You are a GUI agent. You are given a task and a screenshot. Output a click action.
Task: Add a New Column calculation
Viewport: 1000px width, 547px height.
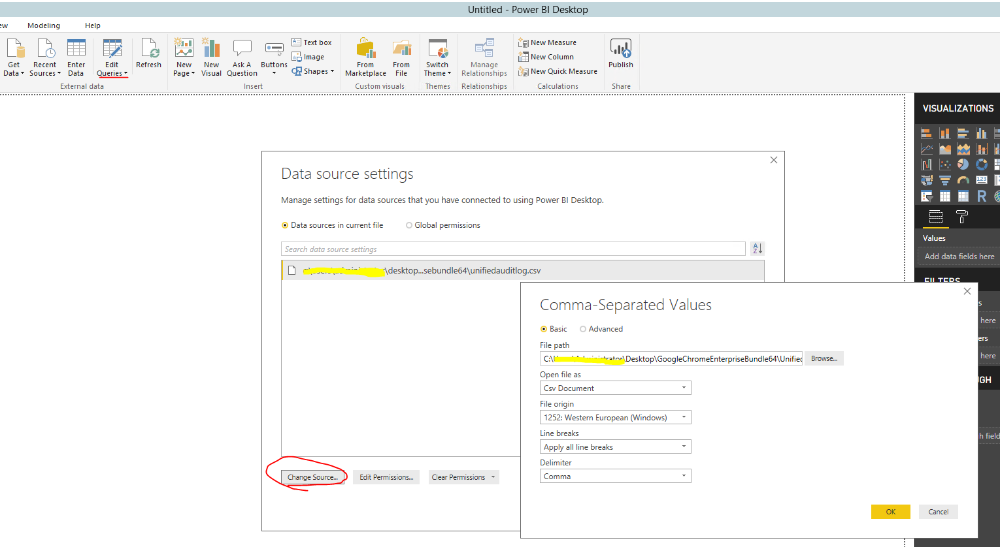pos(546,57)
